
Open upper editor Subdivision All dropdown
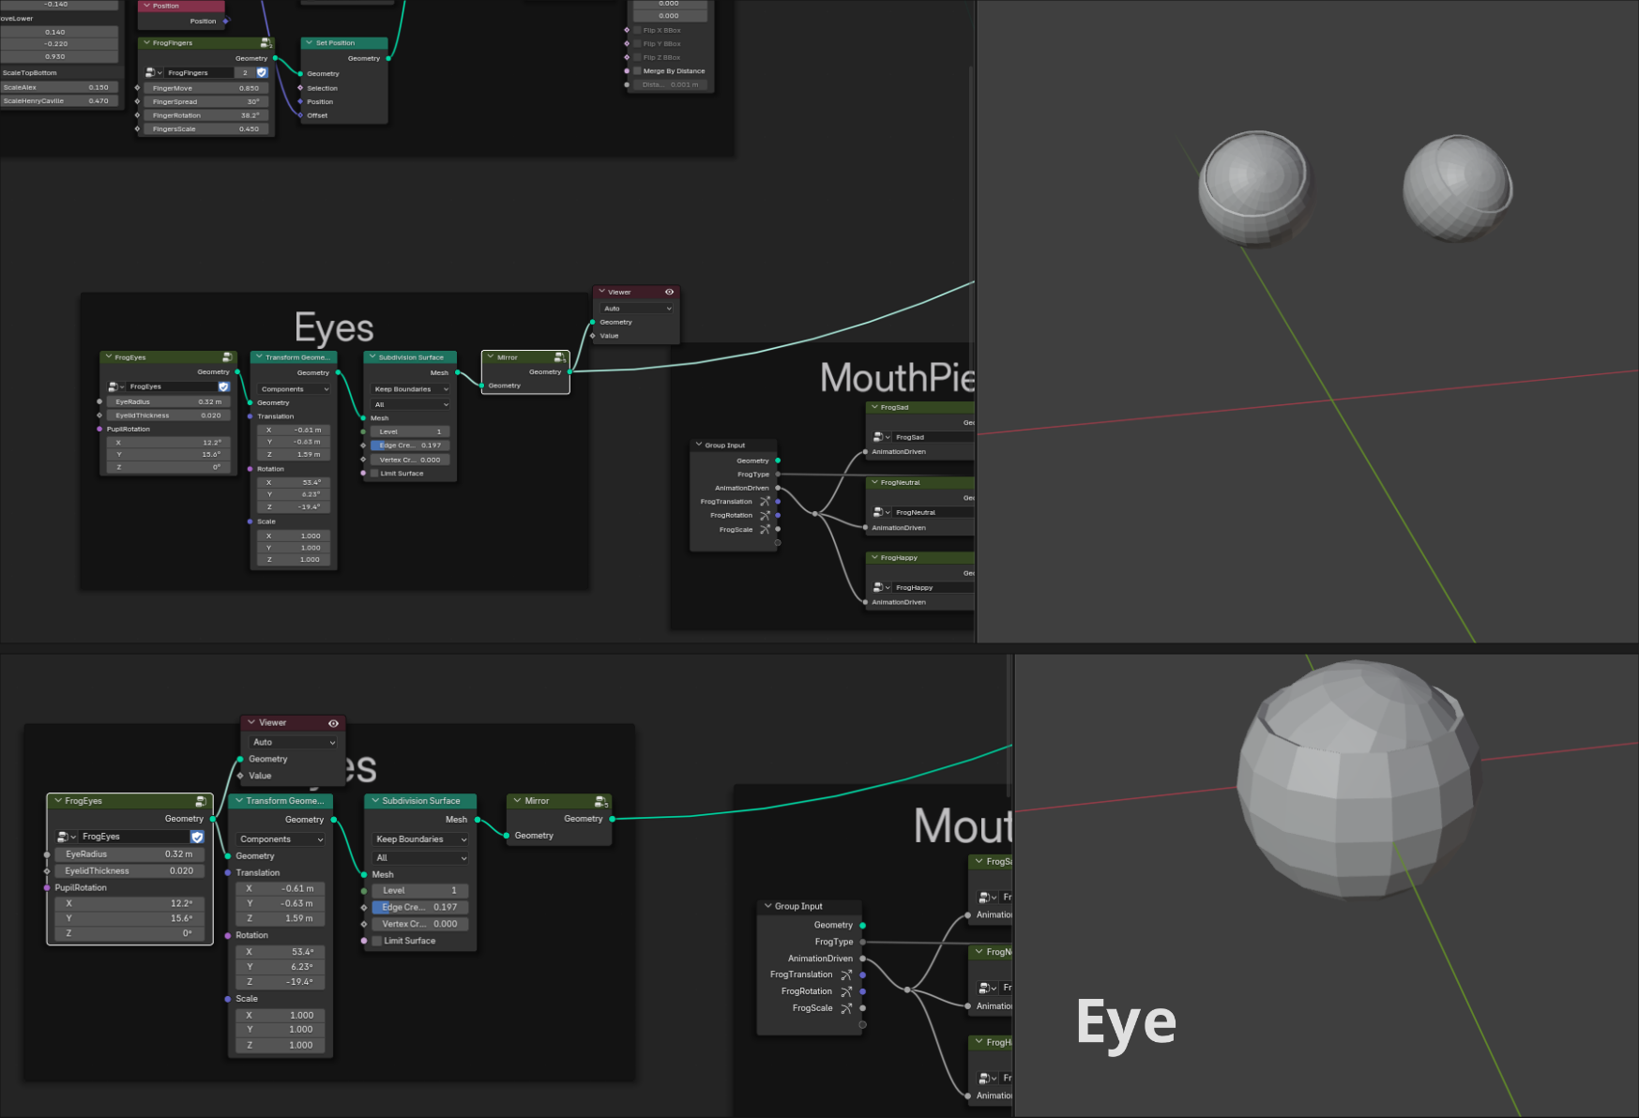click(x=411, y=405)
